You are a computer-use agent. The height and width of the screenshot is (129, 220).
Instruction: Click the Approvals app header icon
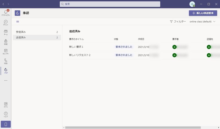coord(17,13)
